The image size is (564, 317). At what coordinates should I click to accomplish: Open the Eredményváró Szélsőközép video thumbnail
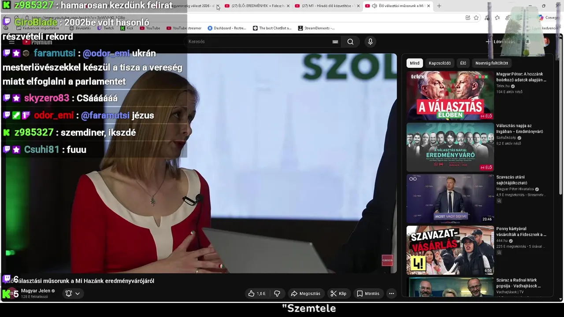click(x=450, y=147)
